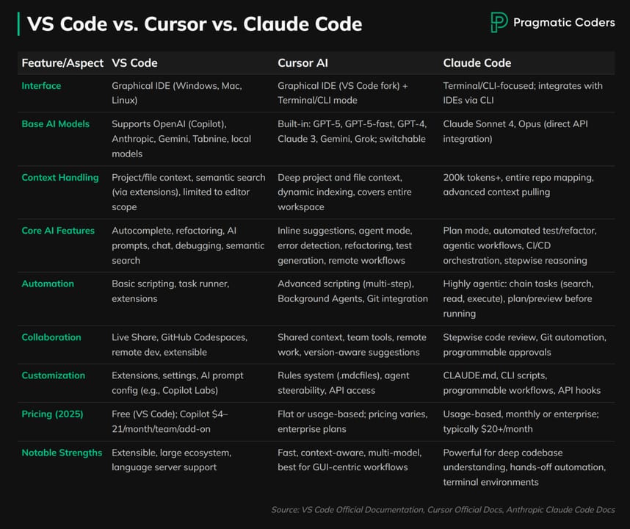This screenshot has height=529, width=630.
Task: Click the Pragmatic Coders logo icon
Action: coord(499,22)
